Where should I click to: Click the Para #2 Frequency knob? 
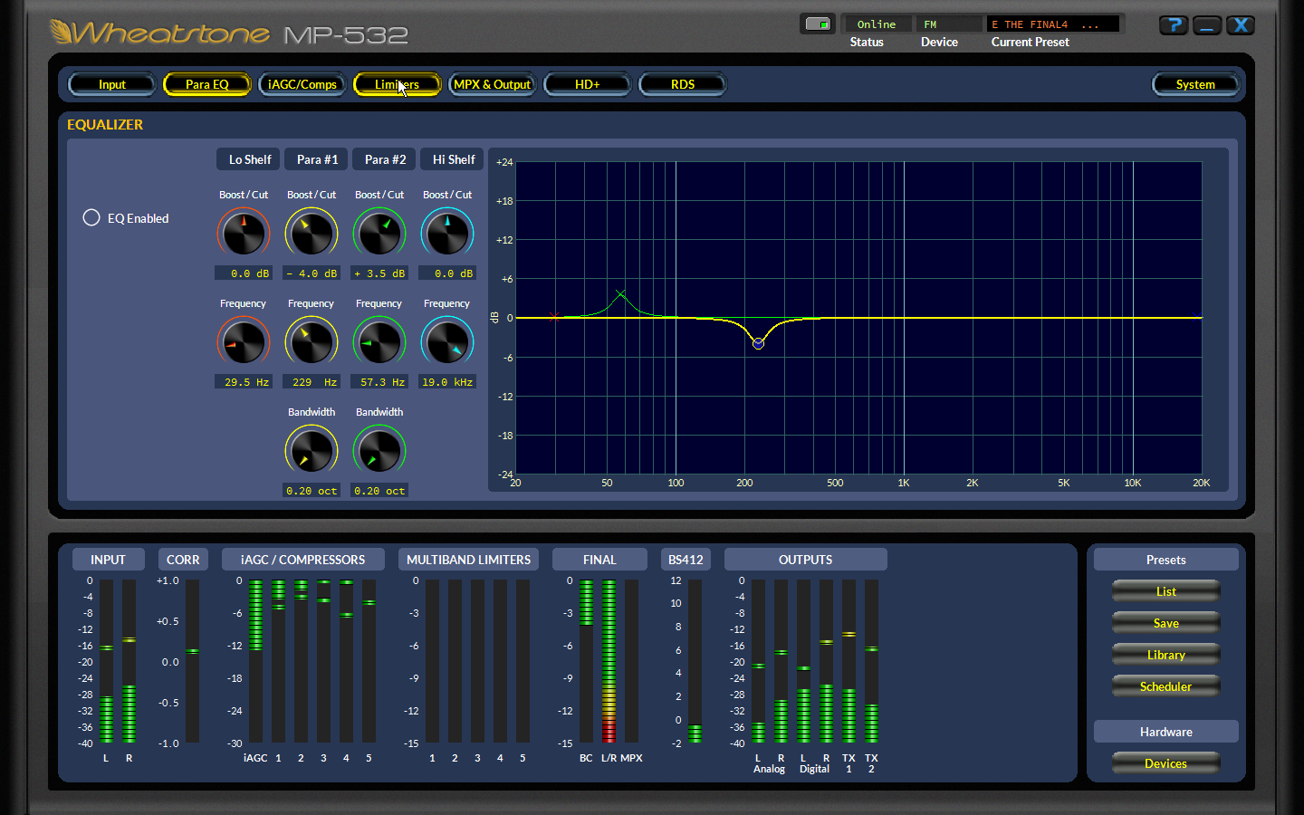pyautogui.click(x=379, y=341)
